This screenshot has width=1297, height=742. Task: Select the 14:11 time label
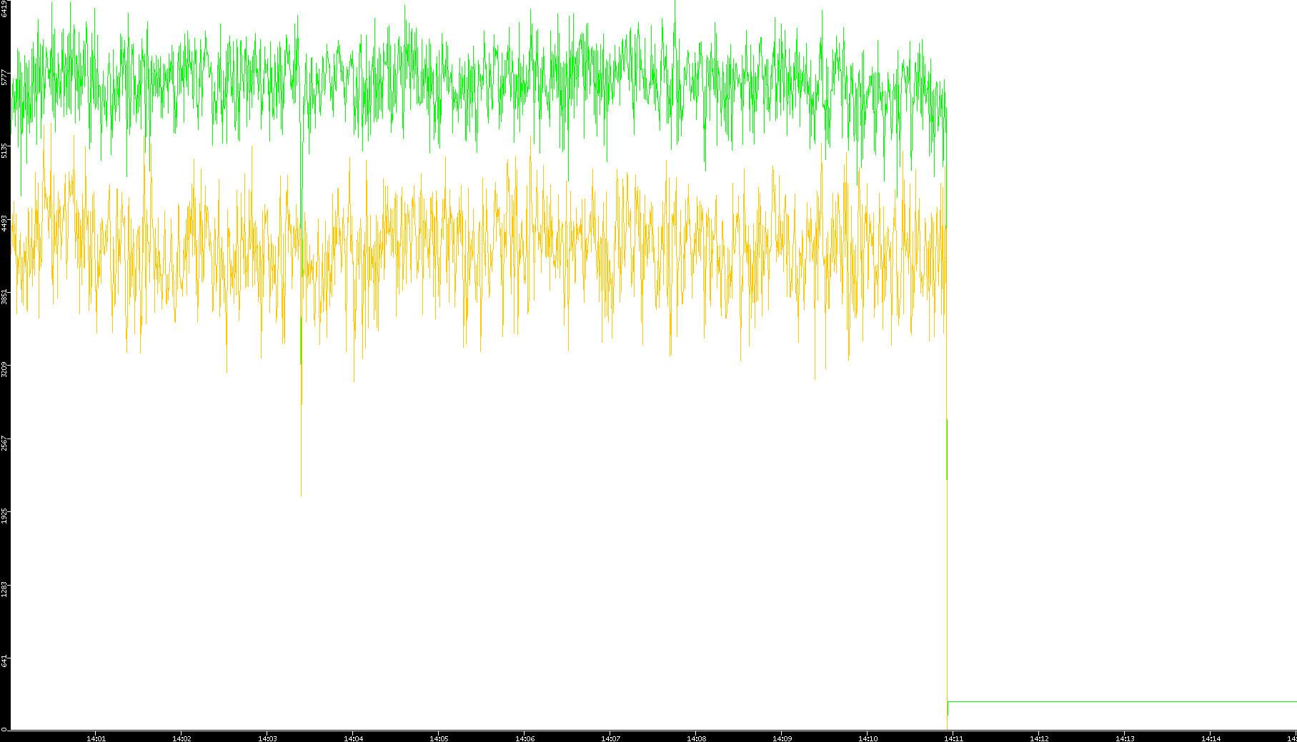pyautogui.click(x=953, y=738)
